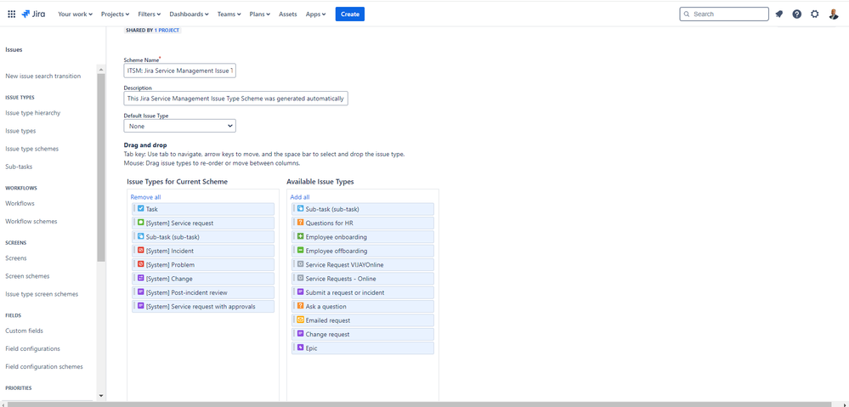Click the Epic issue type icon
This screenshot has width=849, height=407.
point(300,348)
